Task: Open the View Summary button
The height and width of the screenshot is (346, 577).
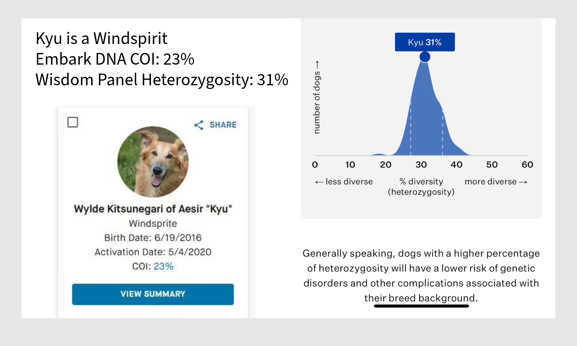Action: [x=153, y=294]
